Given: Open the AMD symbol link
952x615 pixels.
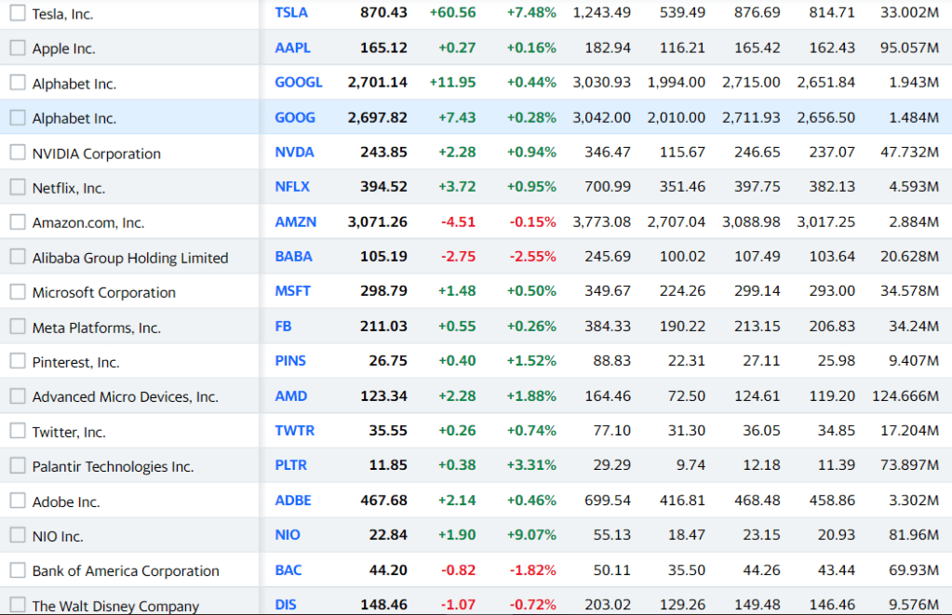Looking at the screenshot, I should (x=290, y=396).
